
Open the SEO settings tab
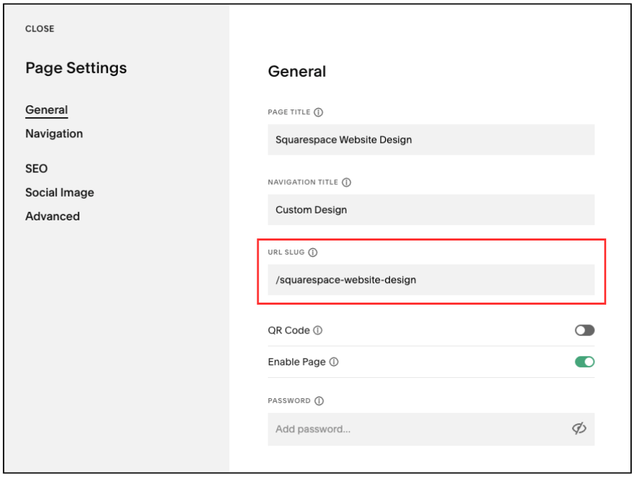pos(36,169)
